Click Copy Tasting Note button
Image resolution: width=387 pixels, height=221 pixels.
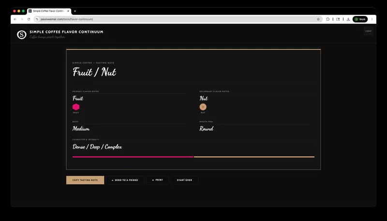[x=85, y=180]
